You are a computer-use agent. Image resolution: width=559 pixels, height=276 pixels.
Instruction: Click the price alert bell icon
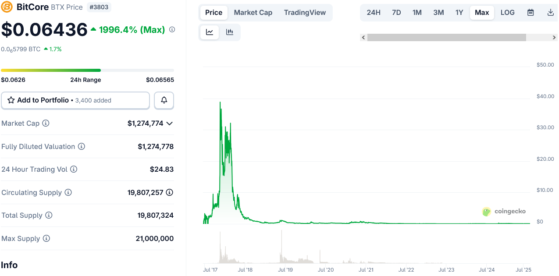pyautogui.click(x=164, y=100)
